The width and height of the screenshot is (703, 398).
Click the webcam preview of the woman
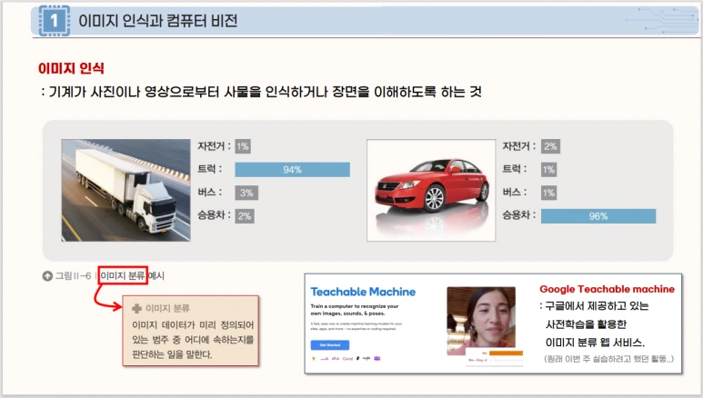click(x=481, y=321)
